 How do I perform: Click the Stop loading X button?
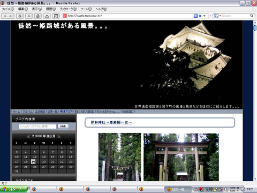(x=29, y=16)
